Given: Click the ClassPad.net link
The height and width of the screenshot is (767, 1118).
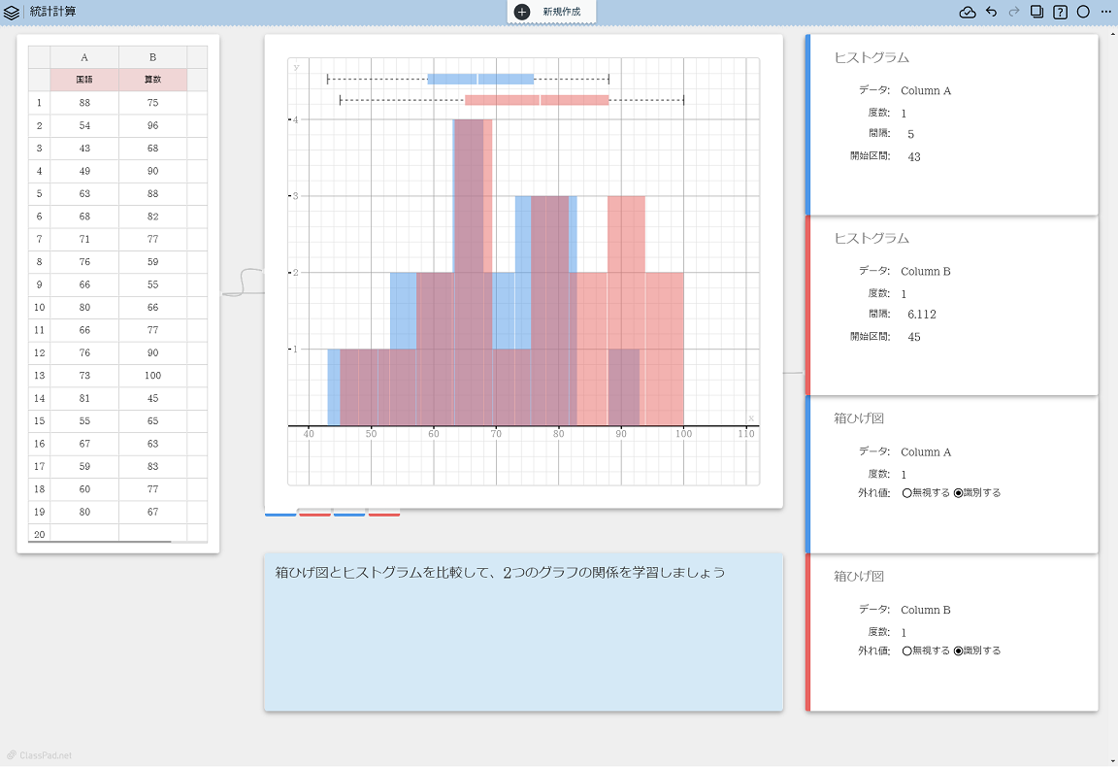Looking at the screenshot, I should click(40, 755).
